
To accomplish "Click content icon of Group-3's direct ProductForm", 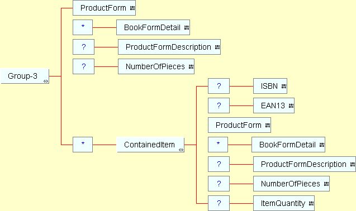I will [x=132, y=8].
